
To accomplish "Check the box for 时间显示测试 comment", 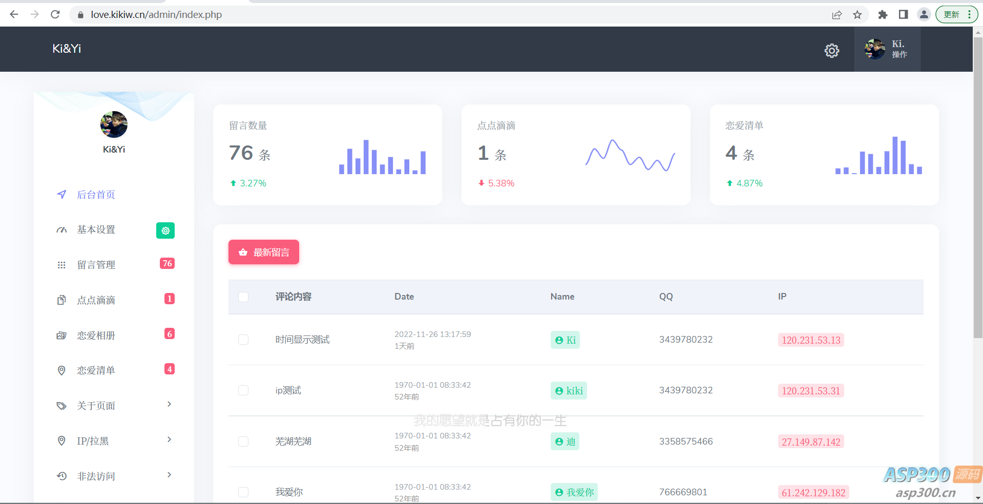I will (243, 340).
